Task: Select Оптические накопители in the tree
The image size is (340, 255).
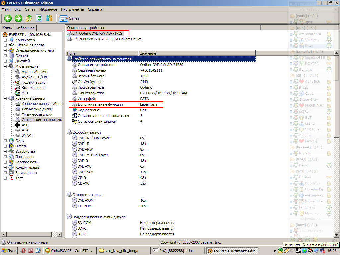Action: pos(42,120)
